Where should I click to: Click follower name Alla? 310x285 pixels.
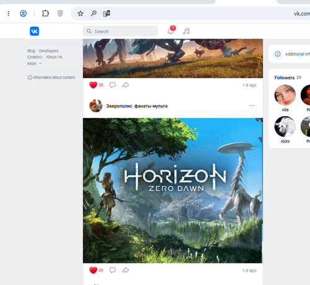(x=285, y=110)
